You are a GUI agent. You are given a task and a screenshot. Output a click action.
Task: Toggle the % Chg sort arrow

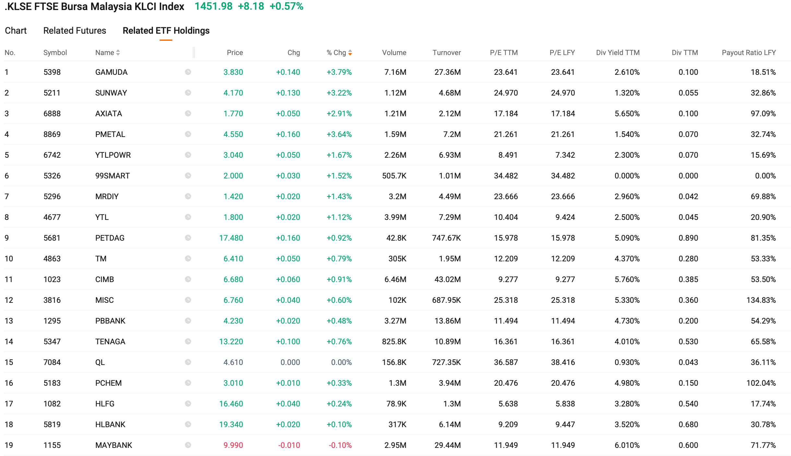(350, 52)
